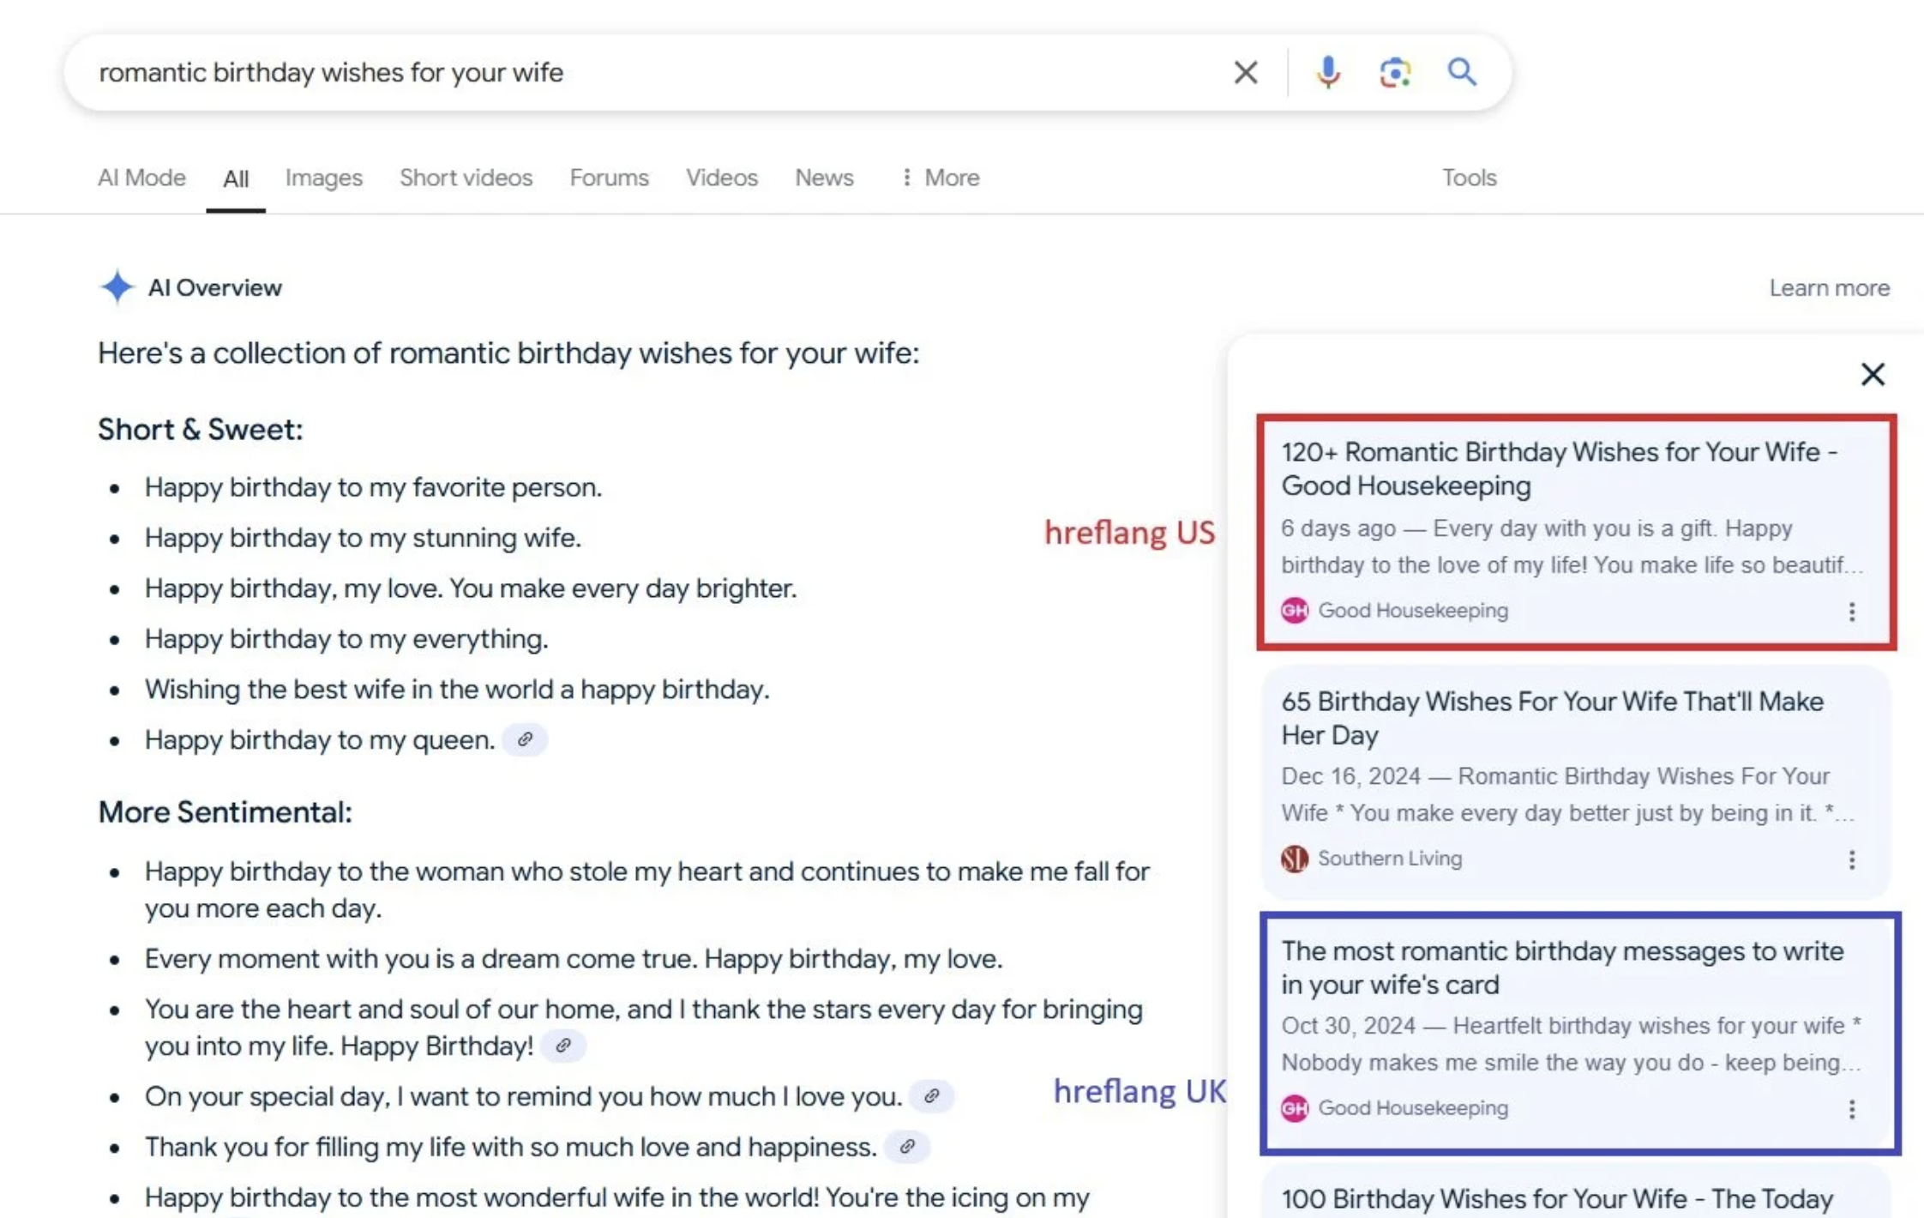Screen dimensions: 1924x1218
Task: Click the magnifying glass search button
Action: (1462, 72)
